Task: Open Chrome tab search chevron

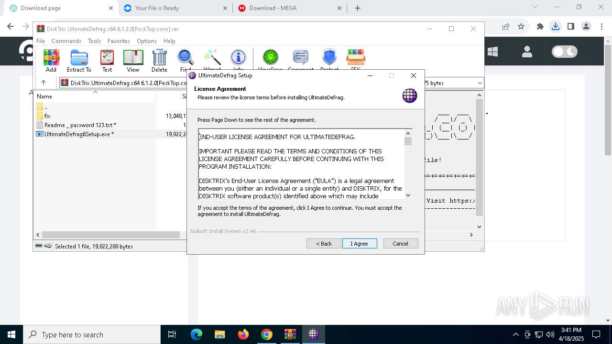Action: click(535, 7)
